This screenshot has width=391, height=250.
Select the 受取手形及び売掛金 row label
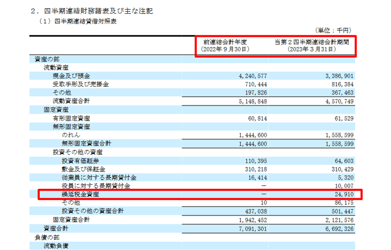click(80, 84)
